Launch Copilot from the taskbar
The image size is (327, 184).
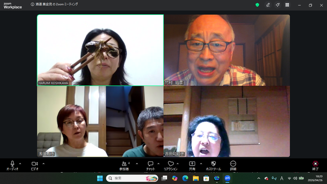point(175,178)
